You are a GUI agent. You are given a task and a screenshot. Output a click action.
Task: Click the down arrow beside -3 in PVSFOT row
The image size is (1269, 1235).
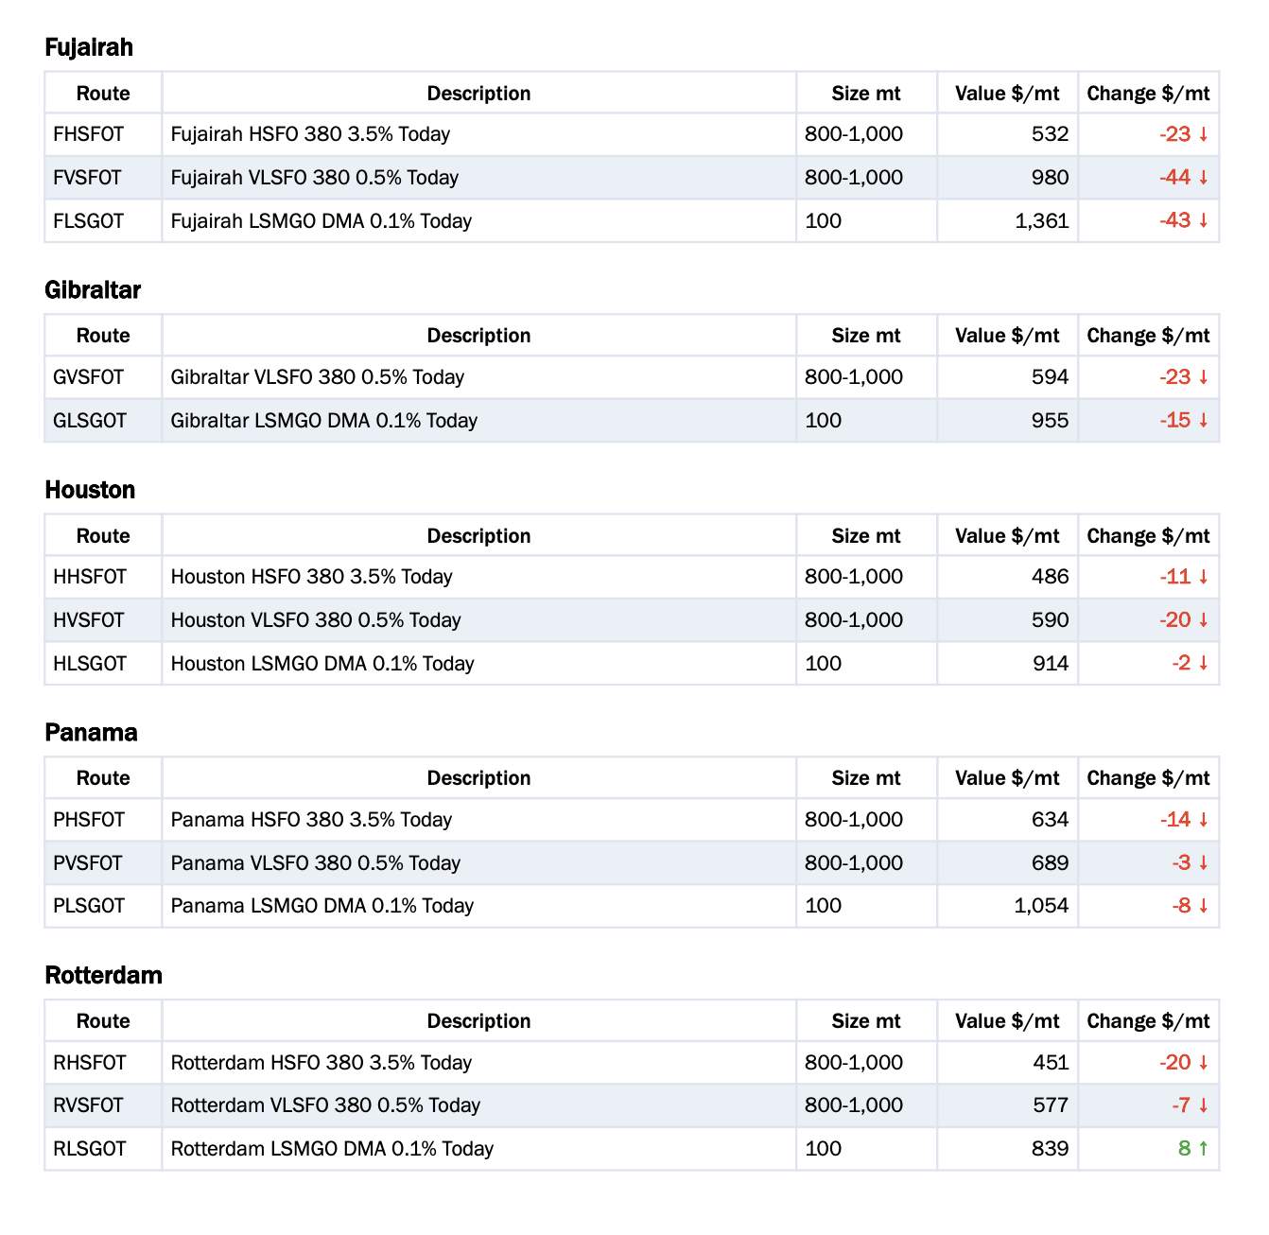(1204, 863)
